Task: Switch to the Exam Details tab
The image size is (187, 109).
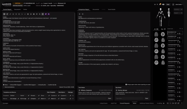Action: 111,9
